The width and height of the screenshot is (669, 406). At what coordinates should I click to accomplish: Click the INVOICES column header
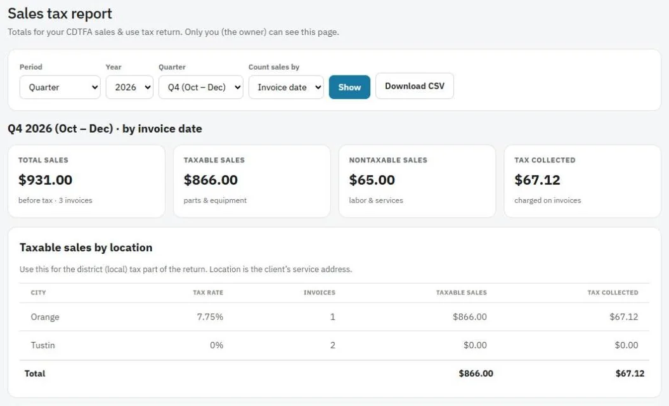point(320,292)
